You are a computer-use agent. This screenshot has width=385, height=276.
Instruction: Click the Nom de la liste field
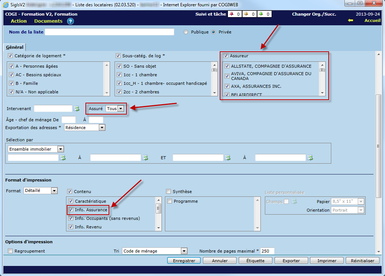pyautogui.click(x=109, y=32)
